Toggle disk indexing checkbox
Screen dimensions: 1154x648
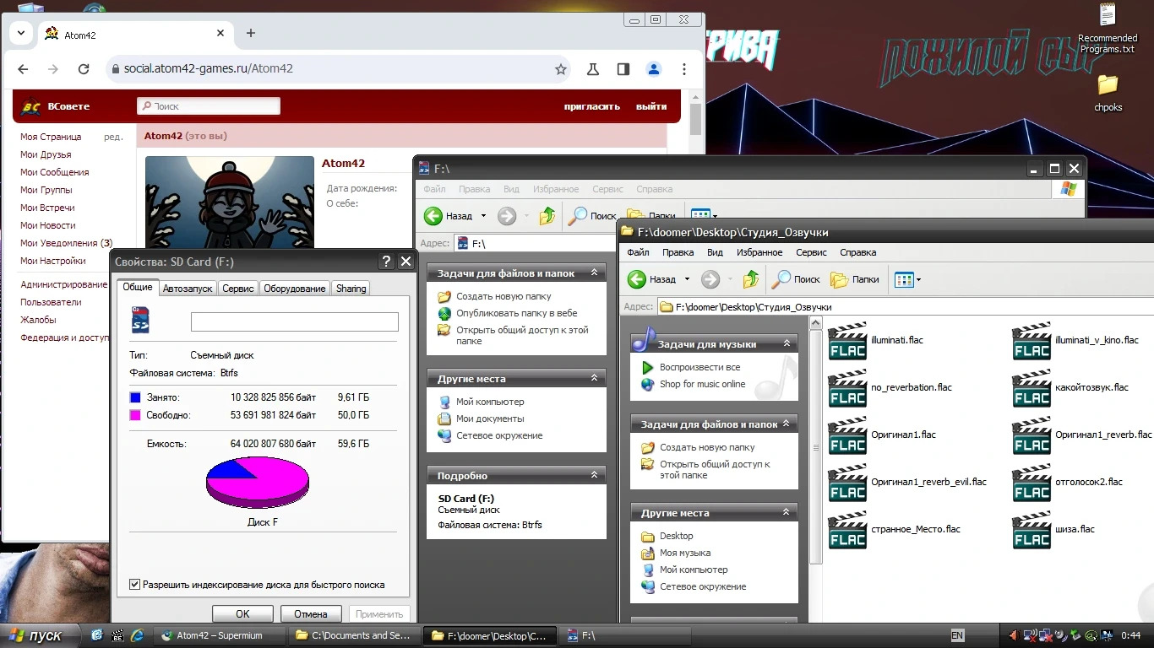[x=134, y=584]
